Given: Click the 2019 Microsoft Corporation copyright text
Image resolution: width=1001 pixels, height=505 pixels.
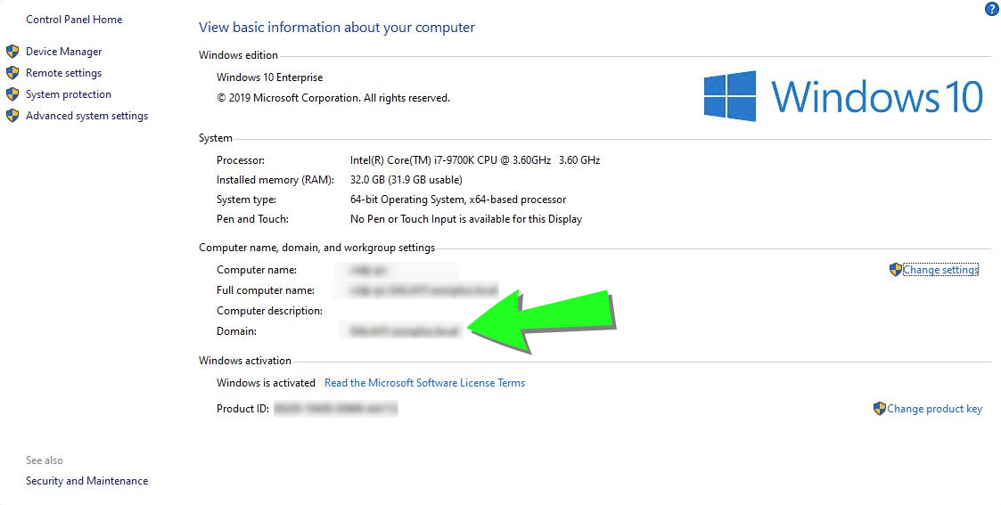Looking at the screenshot, I should [x=333, y=98].
